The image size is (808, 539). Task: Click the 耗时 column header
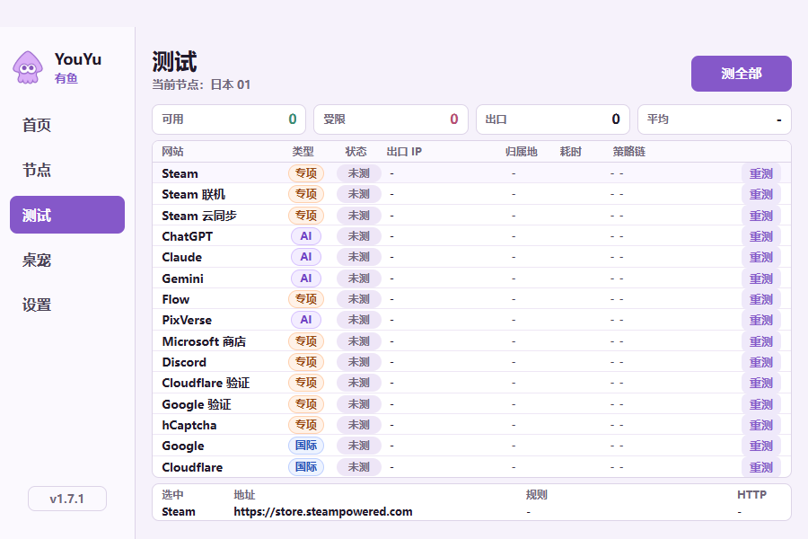pyautogui.click(x=570, y=152)
